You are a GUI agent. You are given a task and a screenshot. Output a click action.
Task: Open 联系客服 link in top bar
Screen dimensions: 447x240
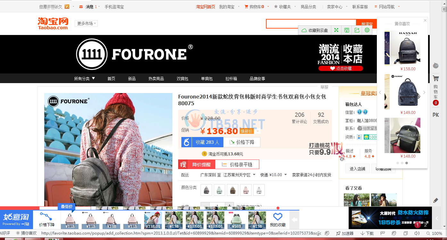point(360,7)
